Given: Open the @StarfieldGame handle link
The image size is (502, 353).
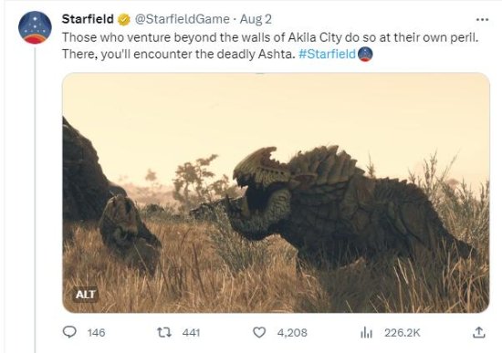Looking at the screenshot, I should [183, 19].
